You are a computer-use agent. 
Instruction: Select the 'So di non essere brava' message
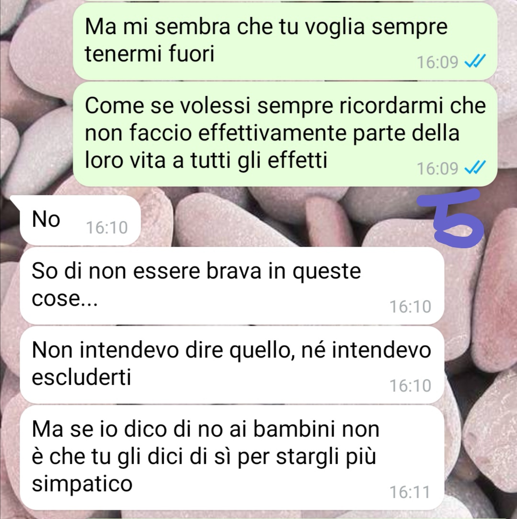point(231,285)
